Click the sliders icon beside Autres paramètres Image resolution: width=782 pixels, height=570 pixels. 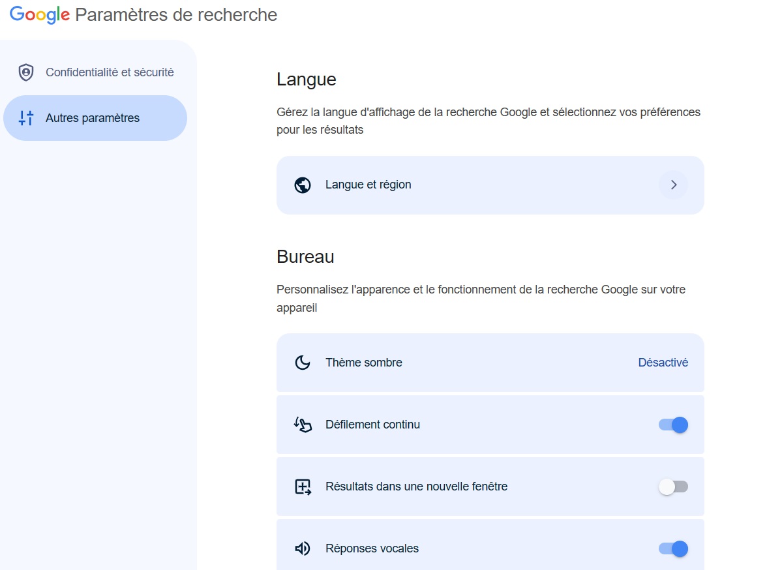(x=26, y=118)
